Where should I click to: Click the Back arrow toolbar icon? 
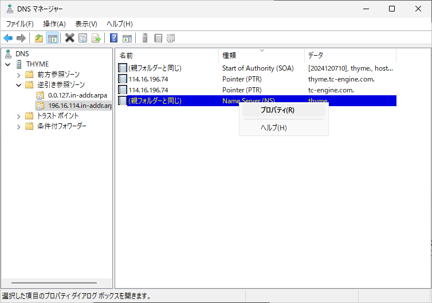[8, 38]
